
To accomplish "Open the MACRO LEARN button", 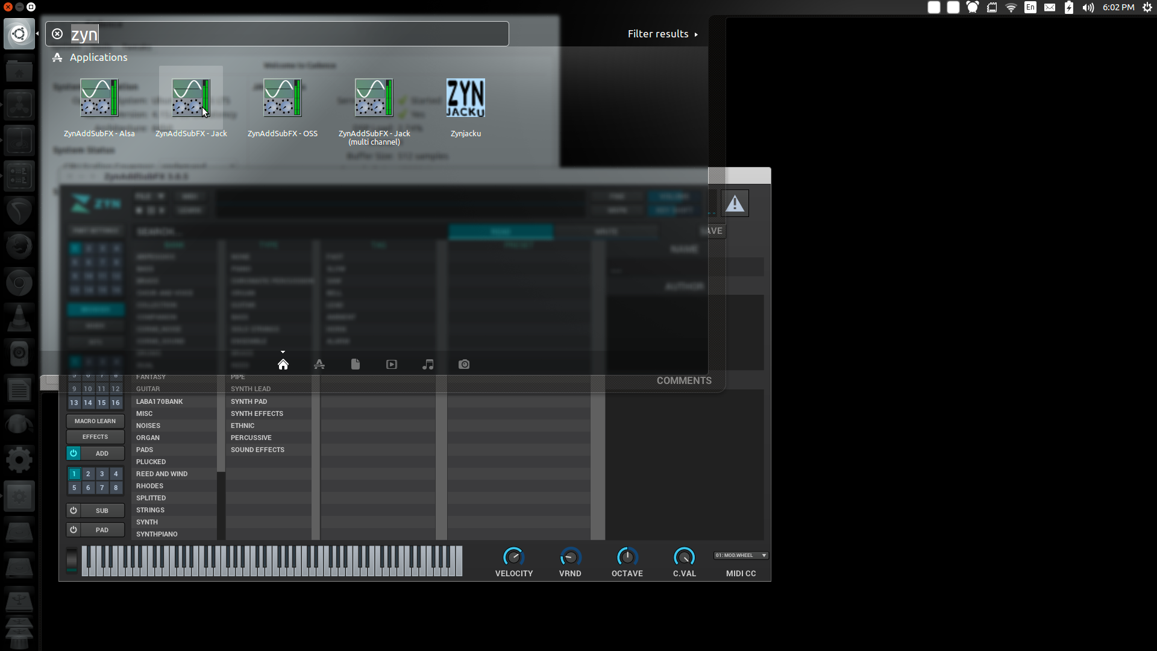I will (x=95, y=421).
